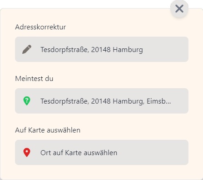This screenshot has height=180, width=203.
Task: Click the red map pin icon
Action: coord(27,152)
